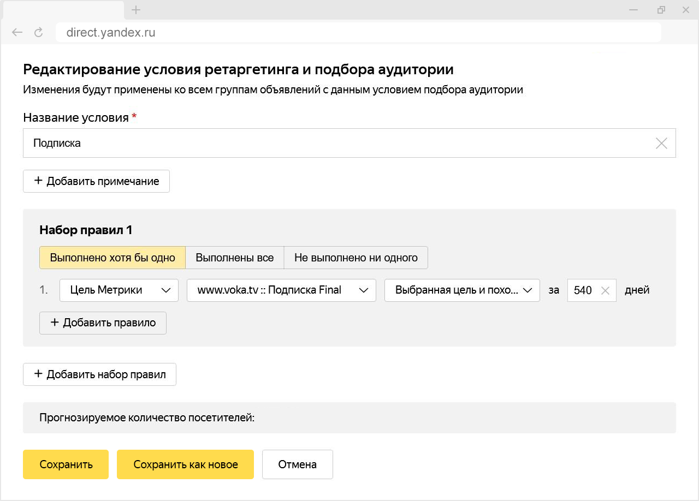Clear the 540 days value
The height and width of the screenshot is (501, 699).
coord(605,290)
